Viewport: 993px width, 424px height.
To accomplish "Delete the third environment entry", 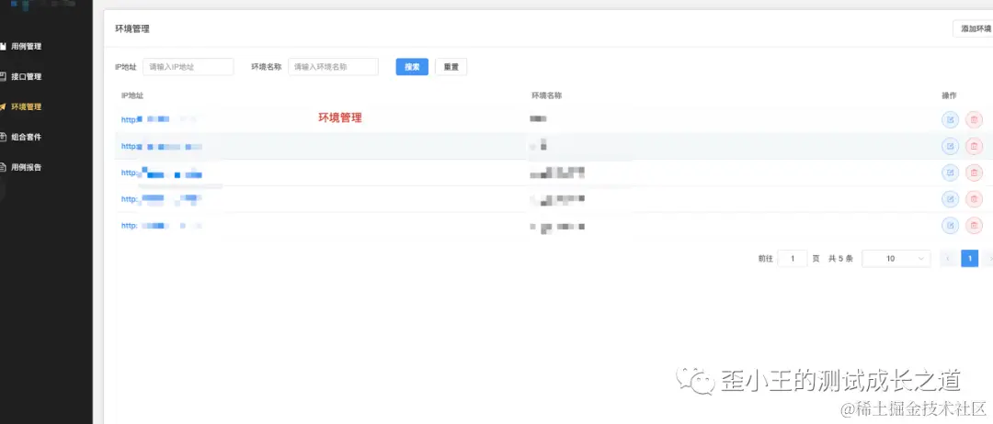I will pos(974,173).
